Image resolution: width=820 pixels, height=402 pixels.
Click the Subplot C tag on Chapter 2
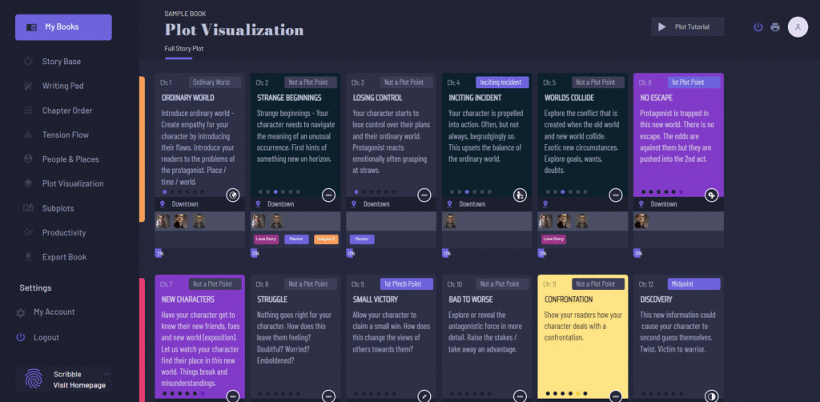[x=326, y=239]
